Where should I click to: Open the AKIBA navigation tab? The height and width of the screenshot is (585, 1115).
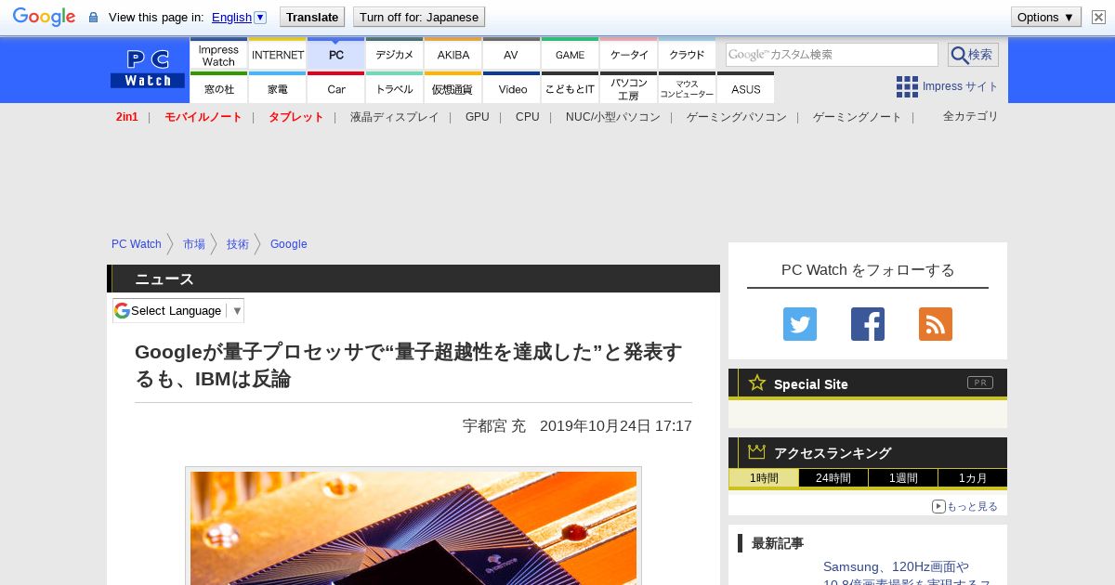coord(453,54)
